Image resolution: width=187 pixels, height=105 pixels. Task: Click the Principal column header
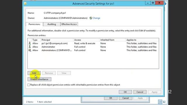pyautogui.click(x=57, y=40)
